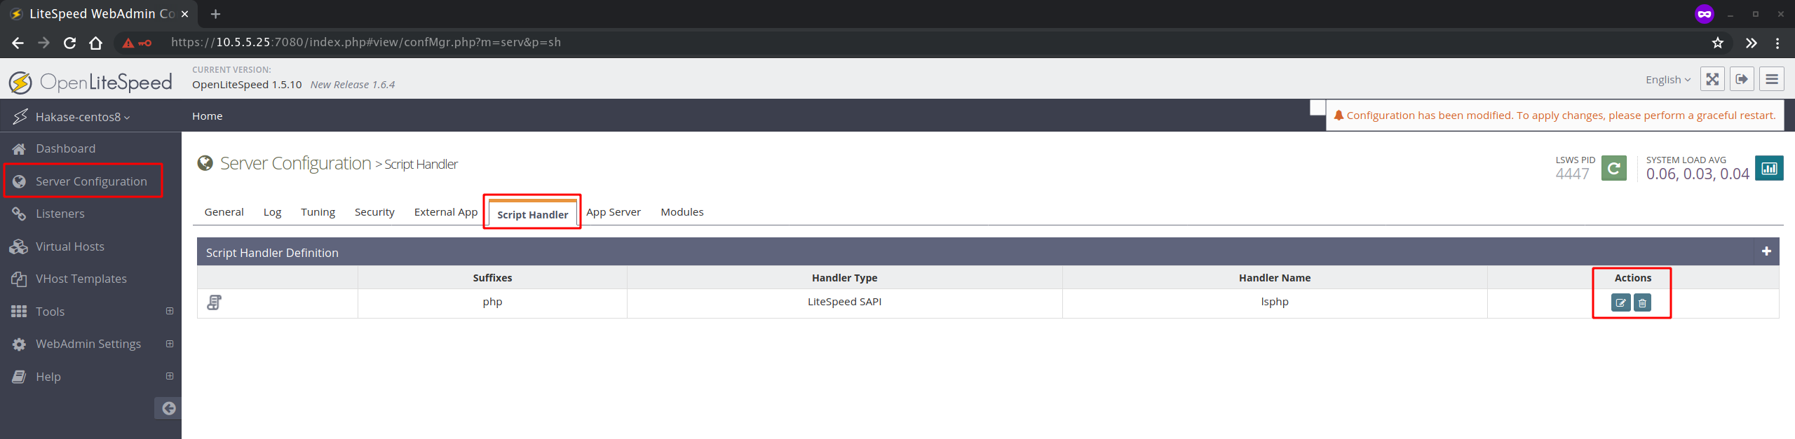Image resolution: width=1795 pixels, height=439 pixels.
Task: Collapse the sidebar with the arrow icon
Action: click(168, 408)
